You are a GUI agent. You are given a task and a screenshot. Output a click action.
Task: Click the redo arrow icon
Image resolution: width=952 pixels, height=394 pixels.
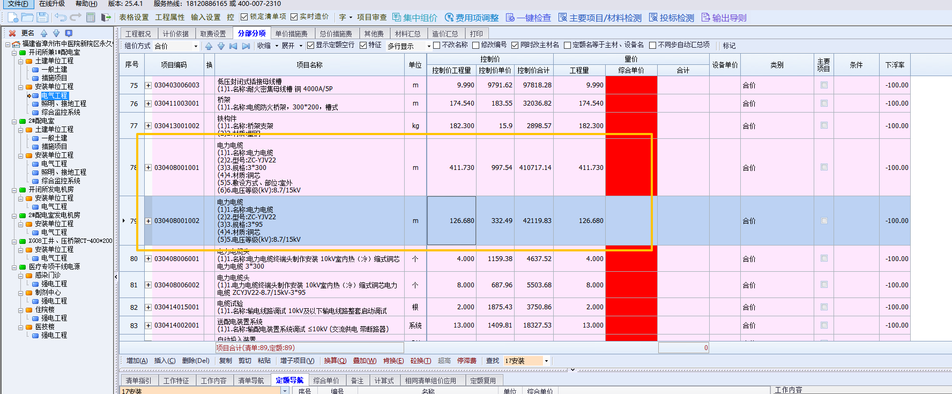tap(76, 17)
